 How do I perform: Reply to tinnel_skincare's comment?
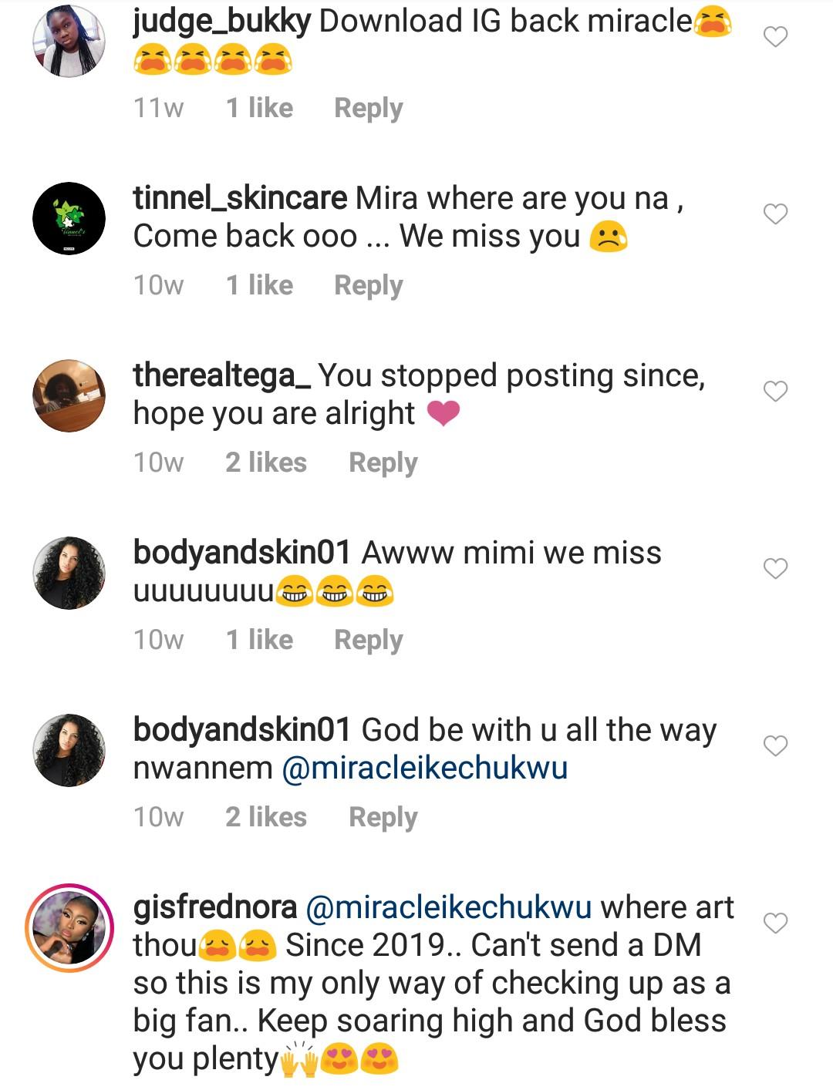pos(368,285)
